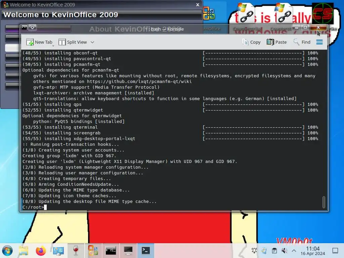This screenshot has width=344, height=258.
Task: Select the active Konsole taskbar entry
Action: [x=146, y=251]
